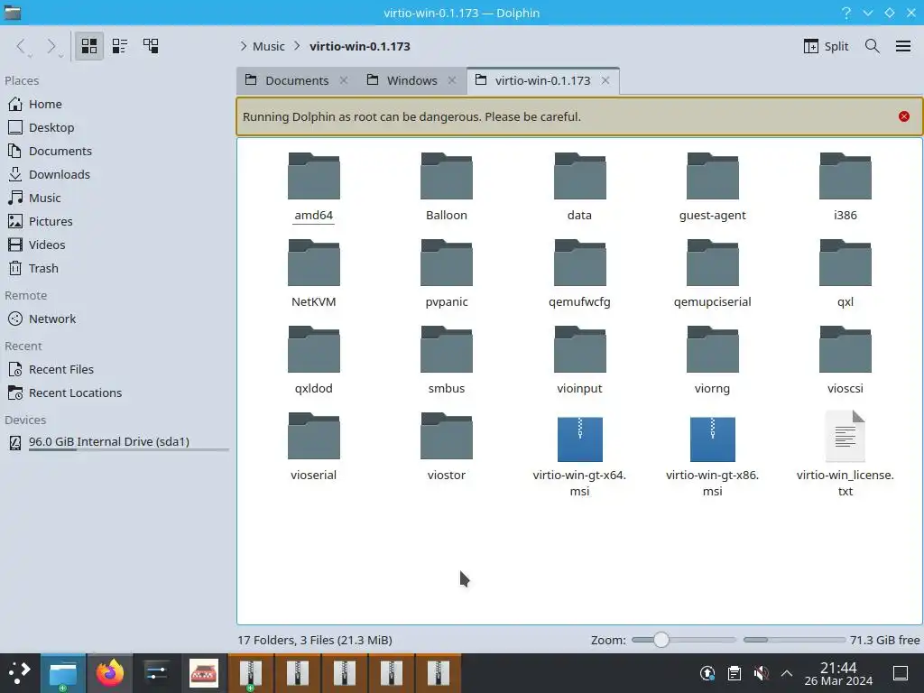924x693 pixels.
Task: Open the hamburger menu
Action: [x=902, y=46]
